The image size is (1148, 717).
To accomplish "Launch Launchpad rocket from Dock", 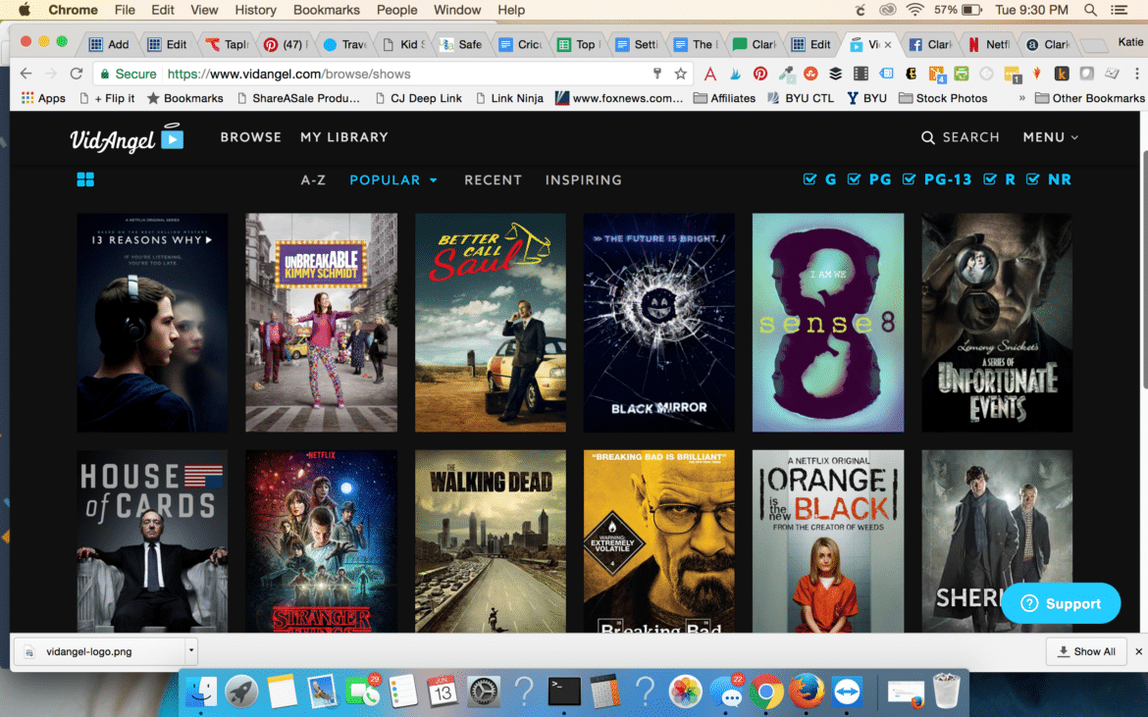I will click(240, 691).
